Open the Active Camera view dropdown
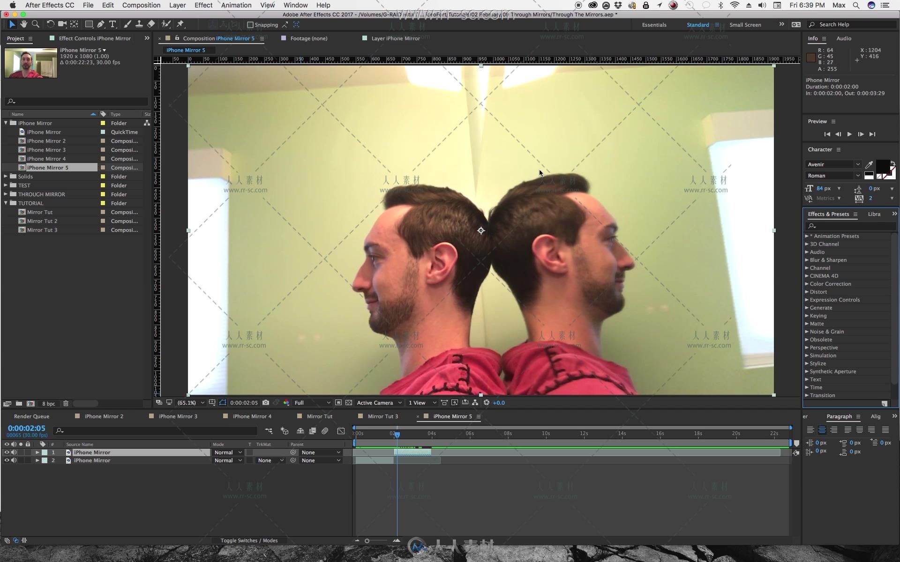Image resolution: width=900 pixels, height=562 pixels. (379, 403)
